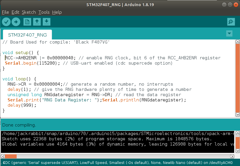
Task: Open the Sketch menu
Action: (x=29, y=12)
